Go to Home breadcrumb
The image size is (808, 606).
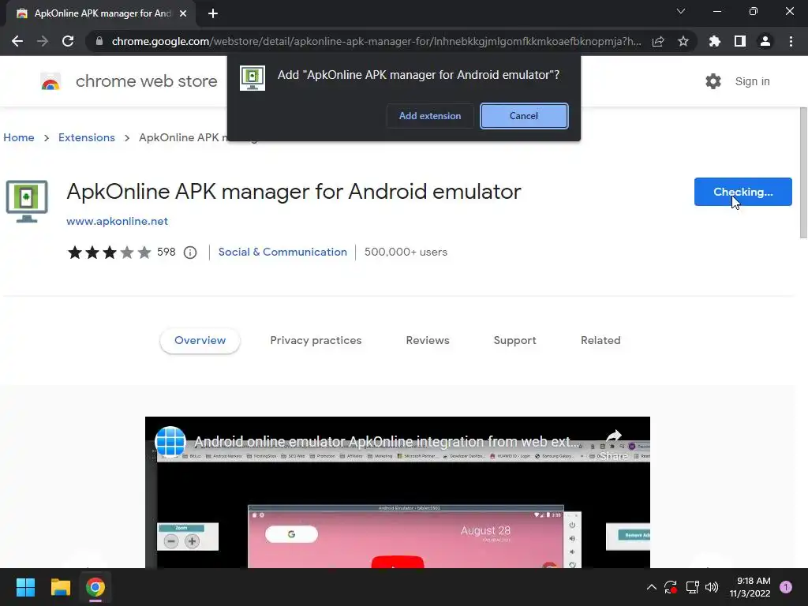point(19,137)
